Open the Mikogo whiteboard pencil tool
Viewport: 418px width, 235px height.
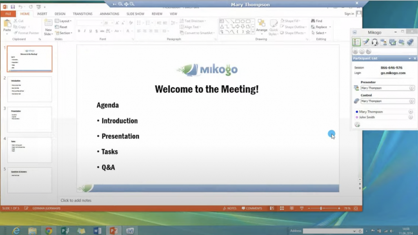(x=366, y=42)
